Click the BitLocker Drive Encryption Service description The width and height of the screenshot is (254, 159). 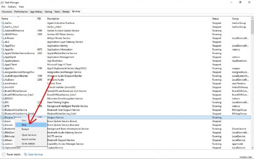tap(65, 99)
